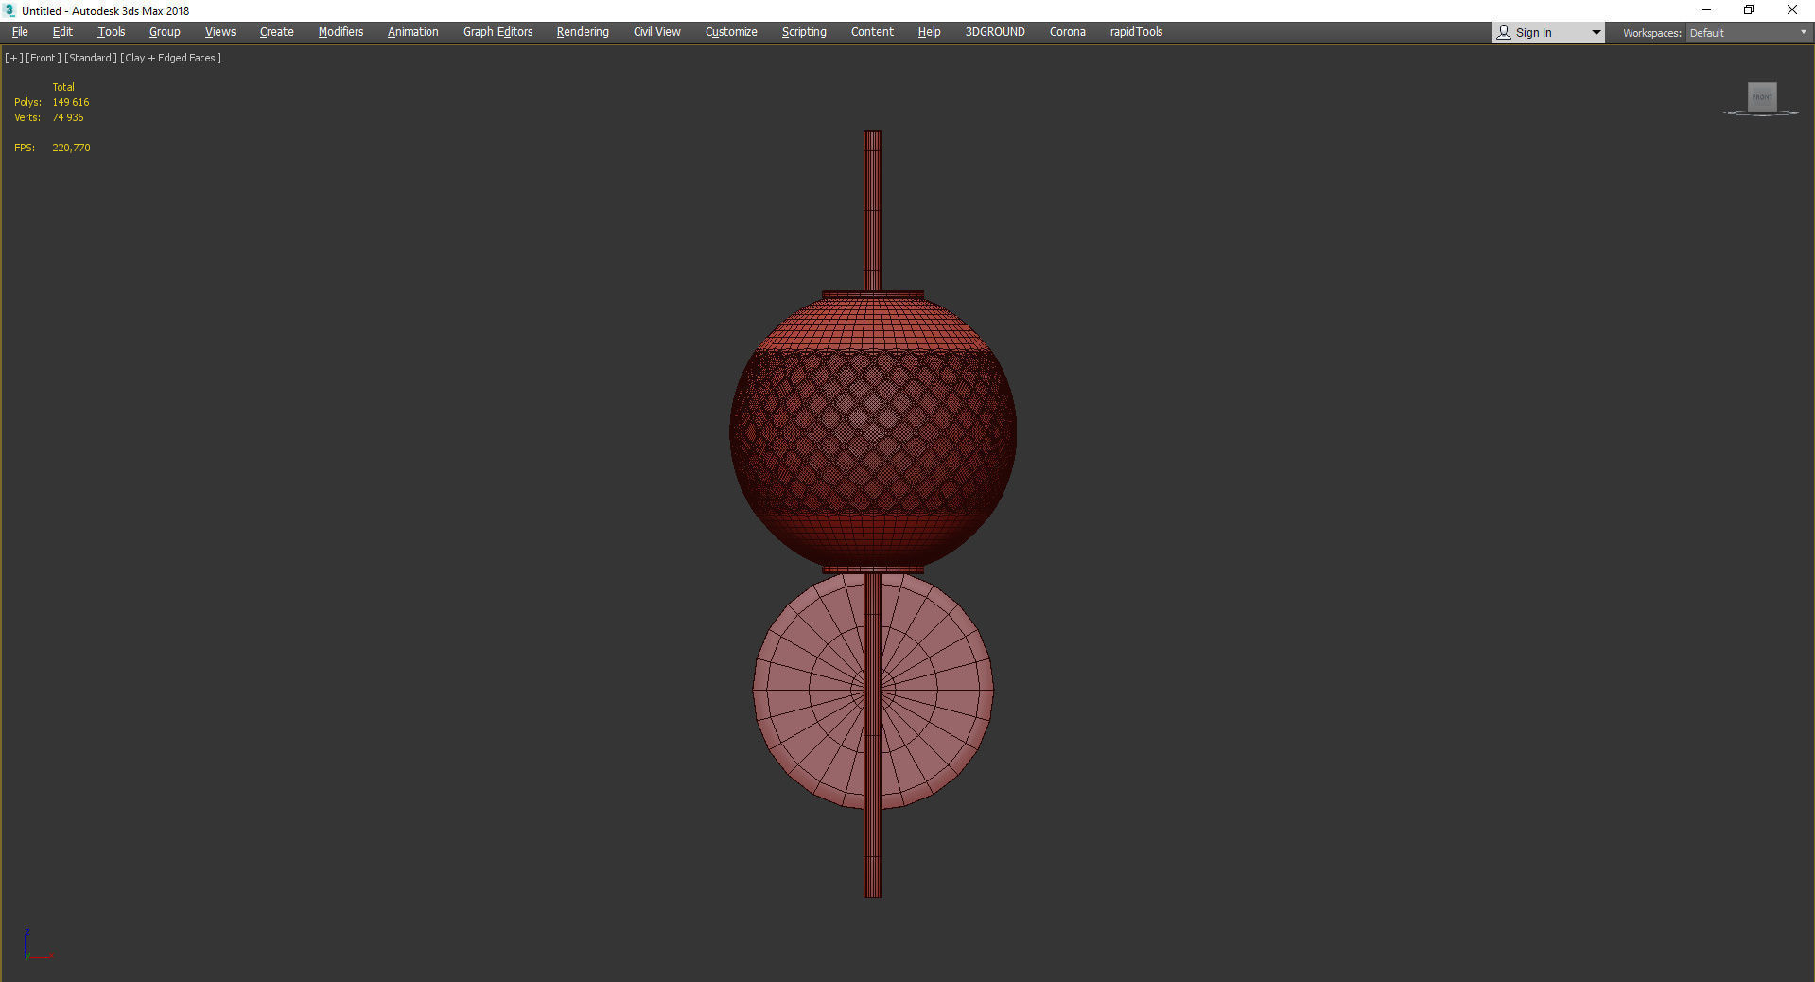Screen dimensions: 1815x982
Task: Open the [Front] point-of-view viewport menu
Action: (44, 58)
